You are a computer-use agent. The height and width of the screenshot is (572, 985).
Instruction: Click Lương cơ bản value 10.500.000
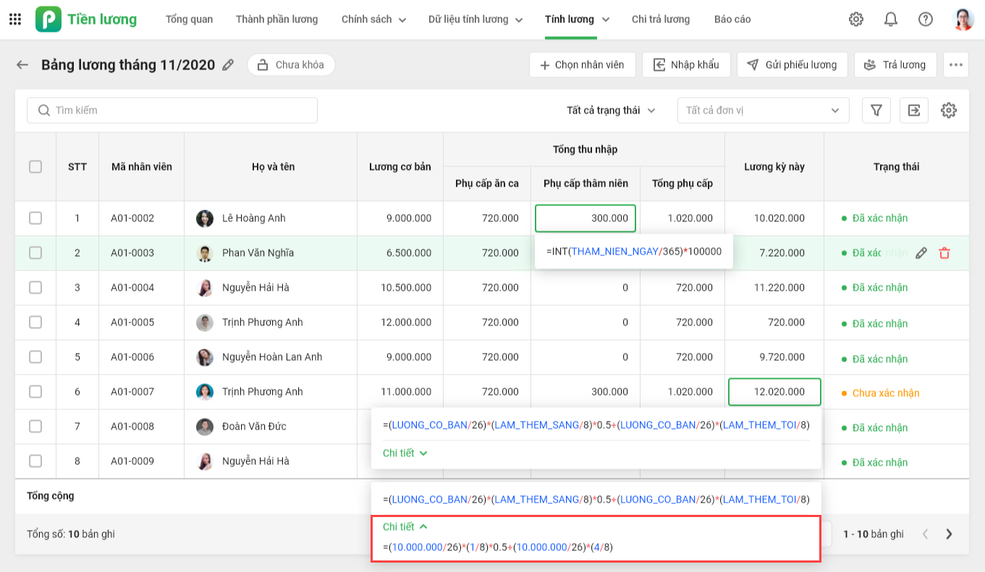(x=406, y=288)
